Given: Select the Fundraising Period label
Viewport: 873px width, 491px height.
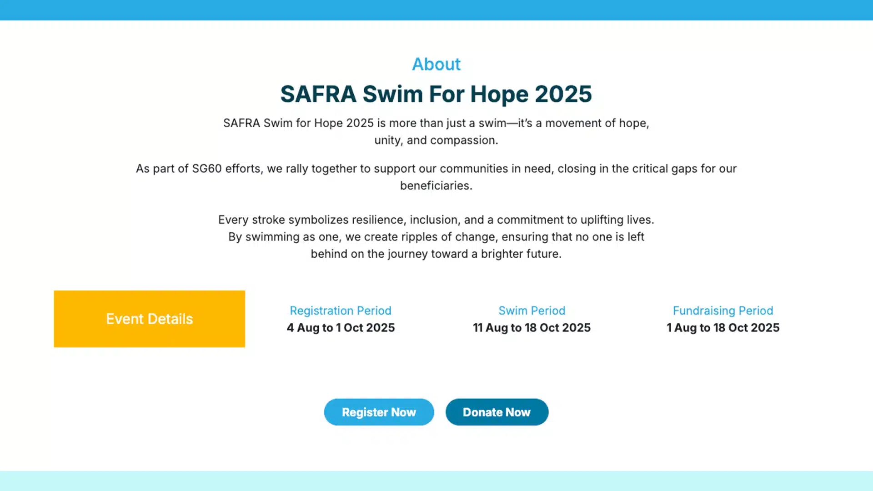Looking at the screenshot, I should [x=723, y=311].
